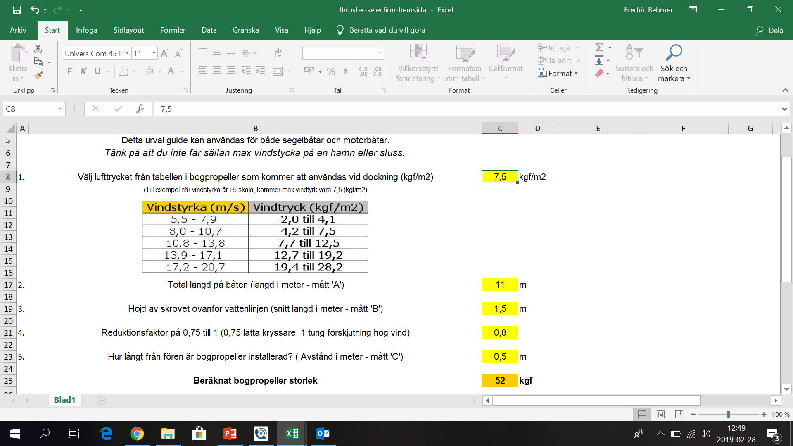Switch to the Infoga ribbon tab
The height and width of the screenshot is (446, 793).
(x=86, y=30)
